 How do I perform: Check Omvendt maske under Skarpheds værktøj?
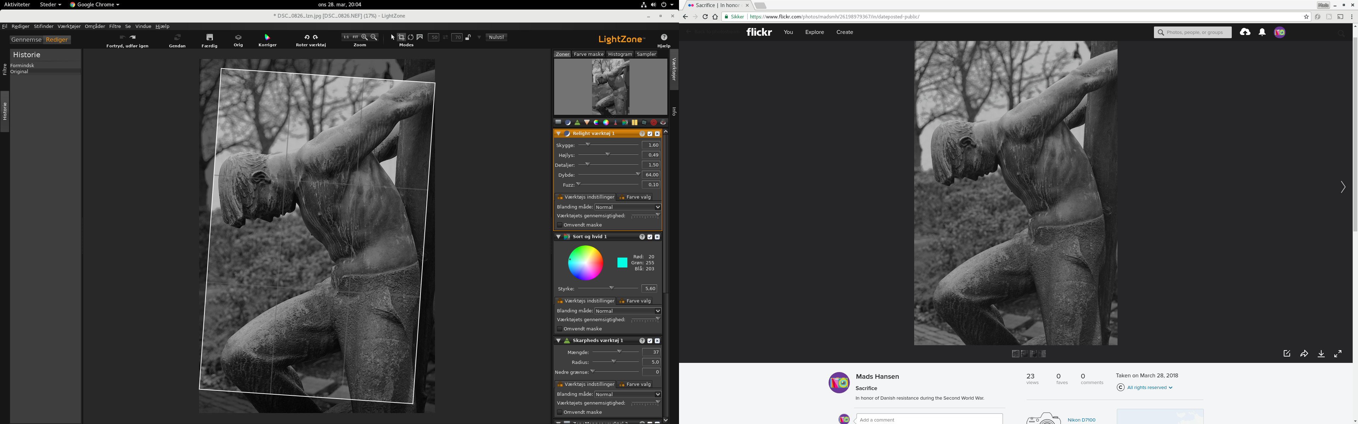pos(560,412)
